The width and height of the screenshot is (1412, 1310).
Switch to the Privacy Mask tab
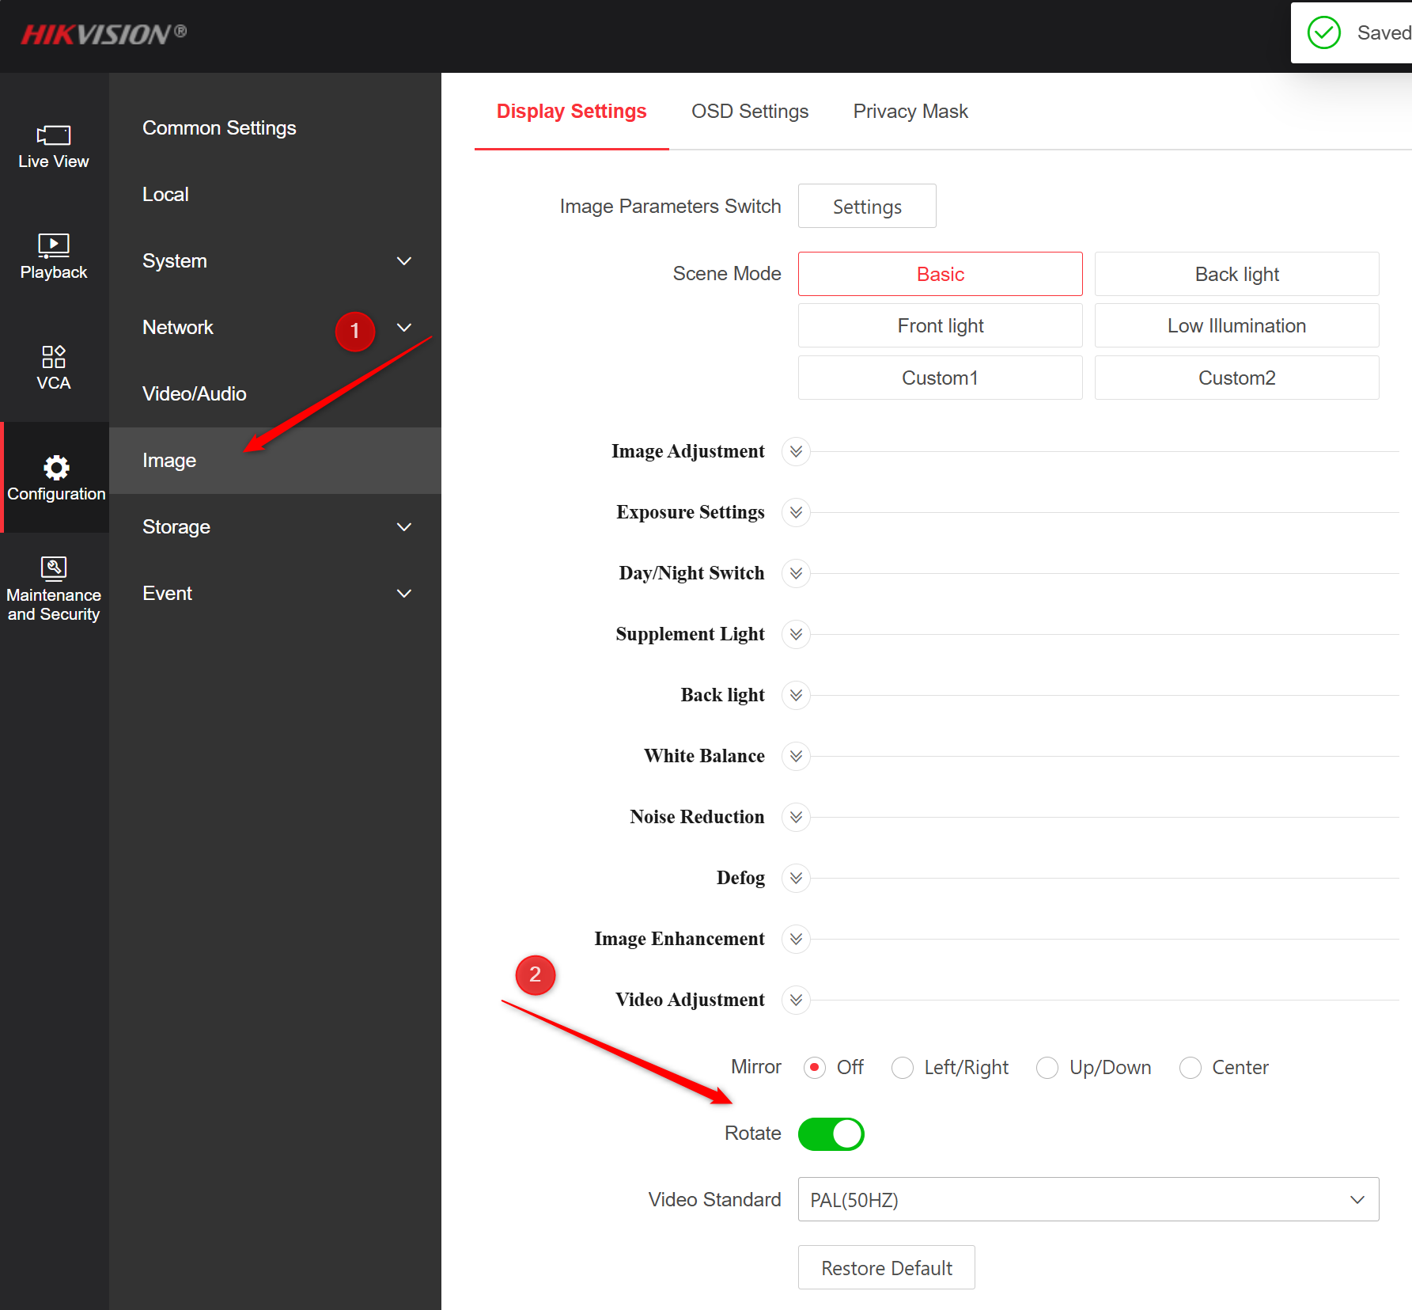[x=910, y=112]
